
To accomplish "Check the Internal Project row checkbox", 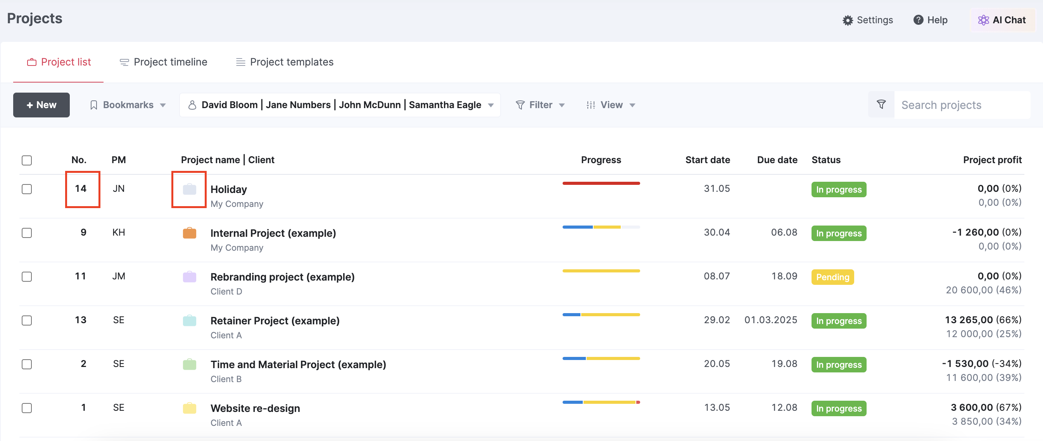I will [x=27, y=233].
